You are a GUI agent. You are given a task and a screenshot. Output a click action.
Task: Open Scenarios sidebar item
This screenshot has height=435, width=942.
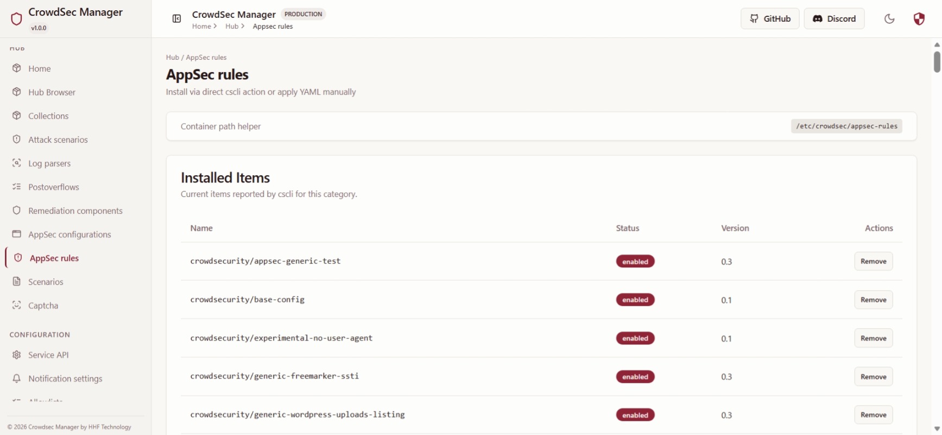coord(75,282)
